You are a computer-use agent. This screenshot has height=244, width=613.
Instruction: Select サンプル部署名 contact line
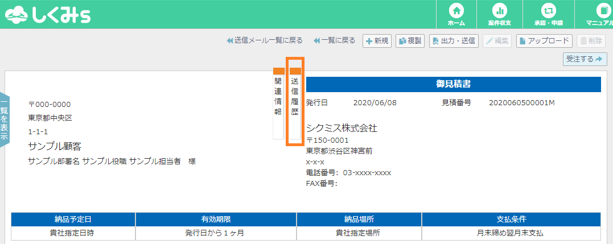112,161
